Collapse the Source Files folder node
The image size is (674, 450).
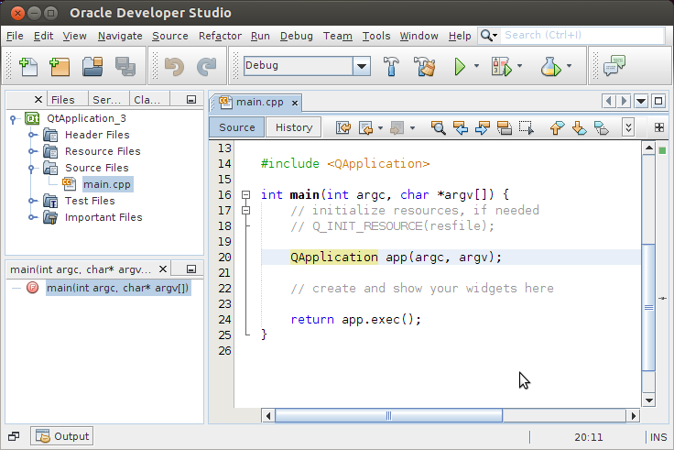pos(31,169)
